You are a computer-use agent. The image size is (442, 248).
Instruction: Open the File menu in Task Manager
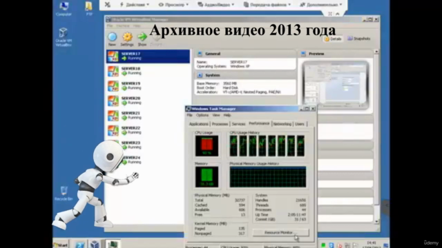click(190, 115)
